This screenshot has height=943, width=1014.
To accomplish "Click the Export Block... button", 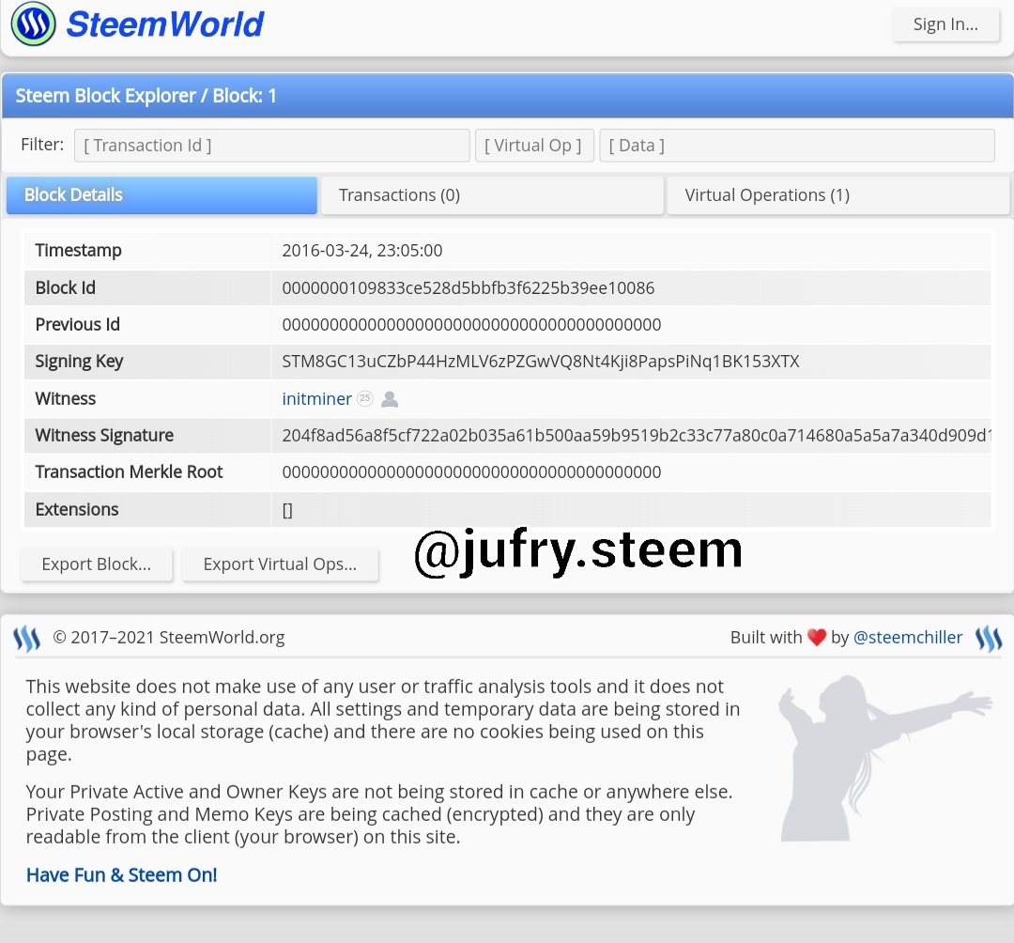I will [x=97, y=564].
